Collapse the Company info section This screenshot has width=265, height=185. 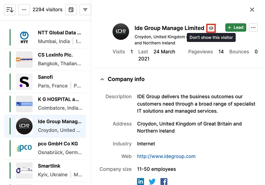(102, 79)
